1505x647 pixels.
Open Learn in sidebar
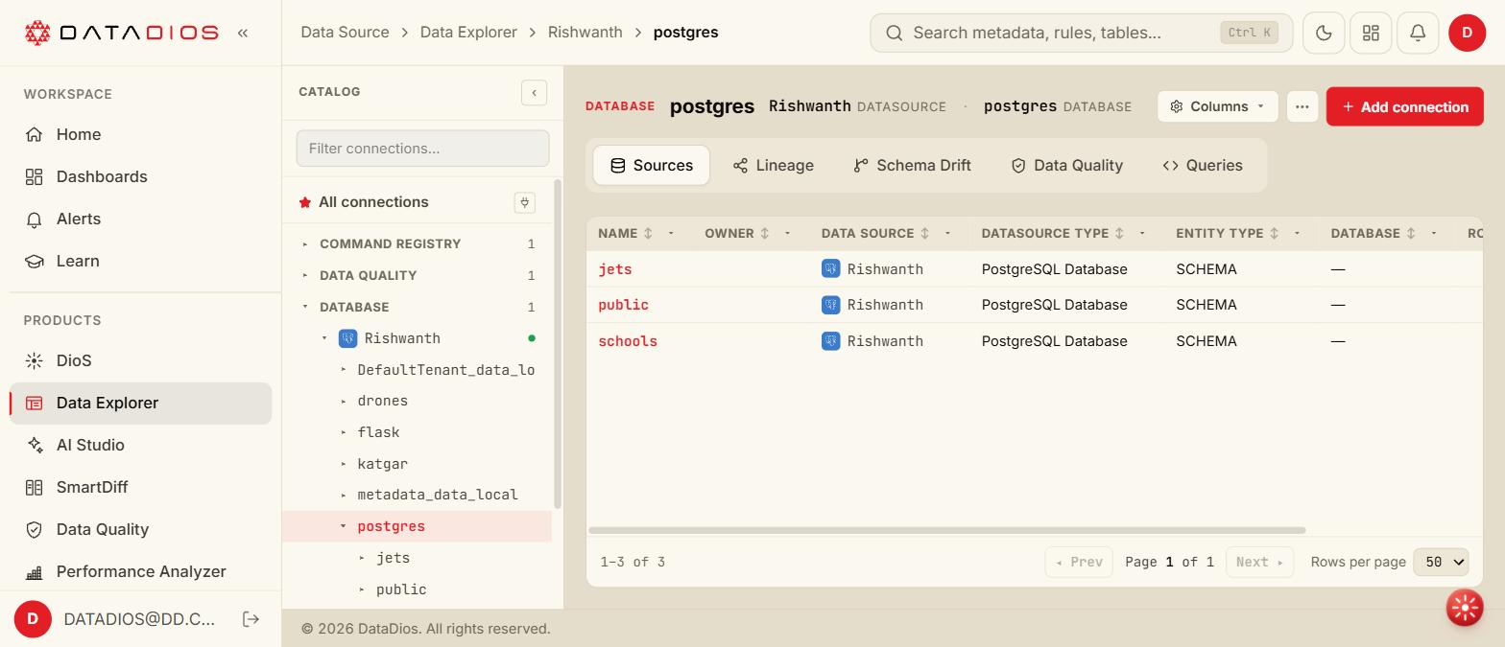point(140,261)
